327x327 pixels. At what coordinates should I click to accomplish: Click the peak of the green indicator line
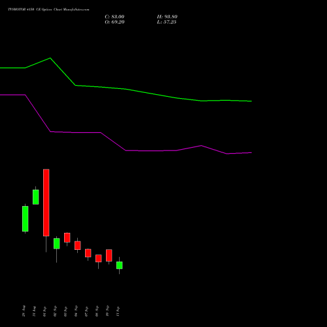tap(50, 58)
